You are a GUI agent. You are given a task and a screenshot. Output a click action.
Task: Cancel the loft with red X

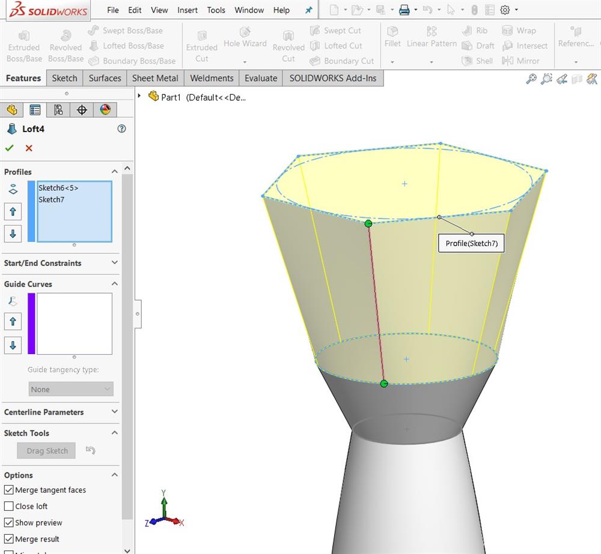pyautogui.click(x=29, y=148)
